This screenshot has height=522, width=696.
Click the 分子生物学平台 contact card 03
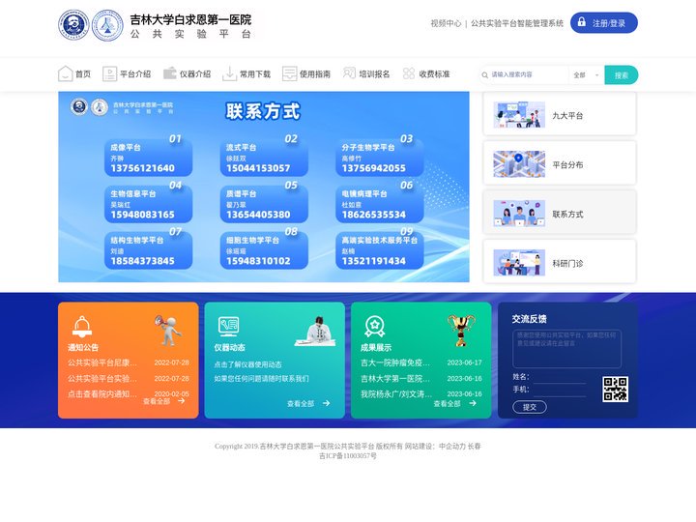(x=380, y=158)
